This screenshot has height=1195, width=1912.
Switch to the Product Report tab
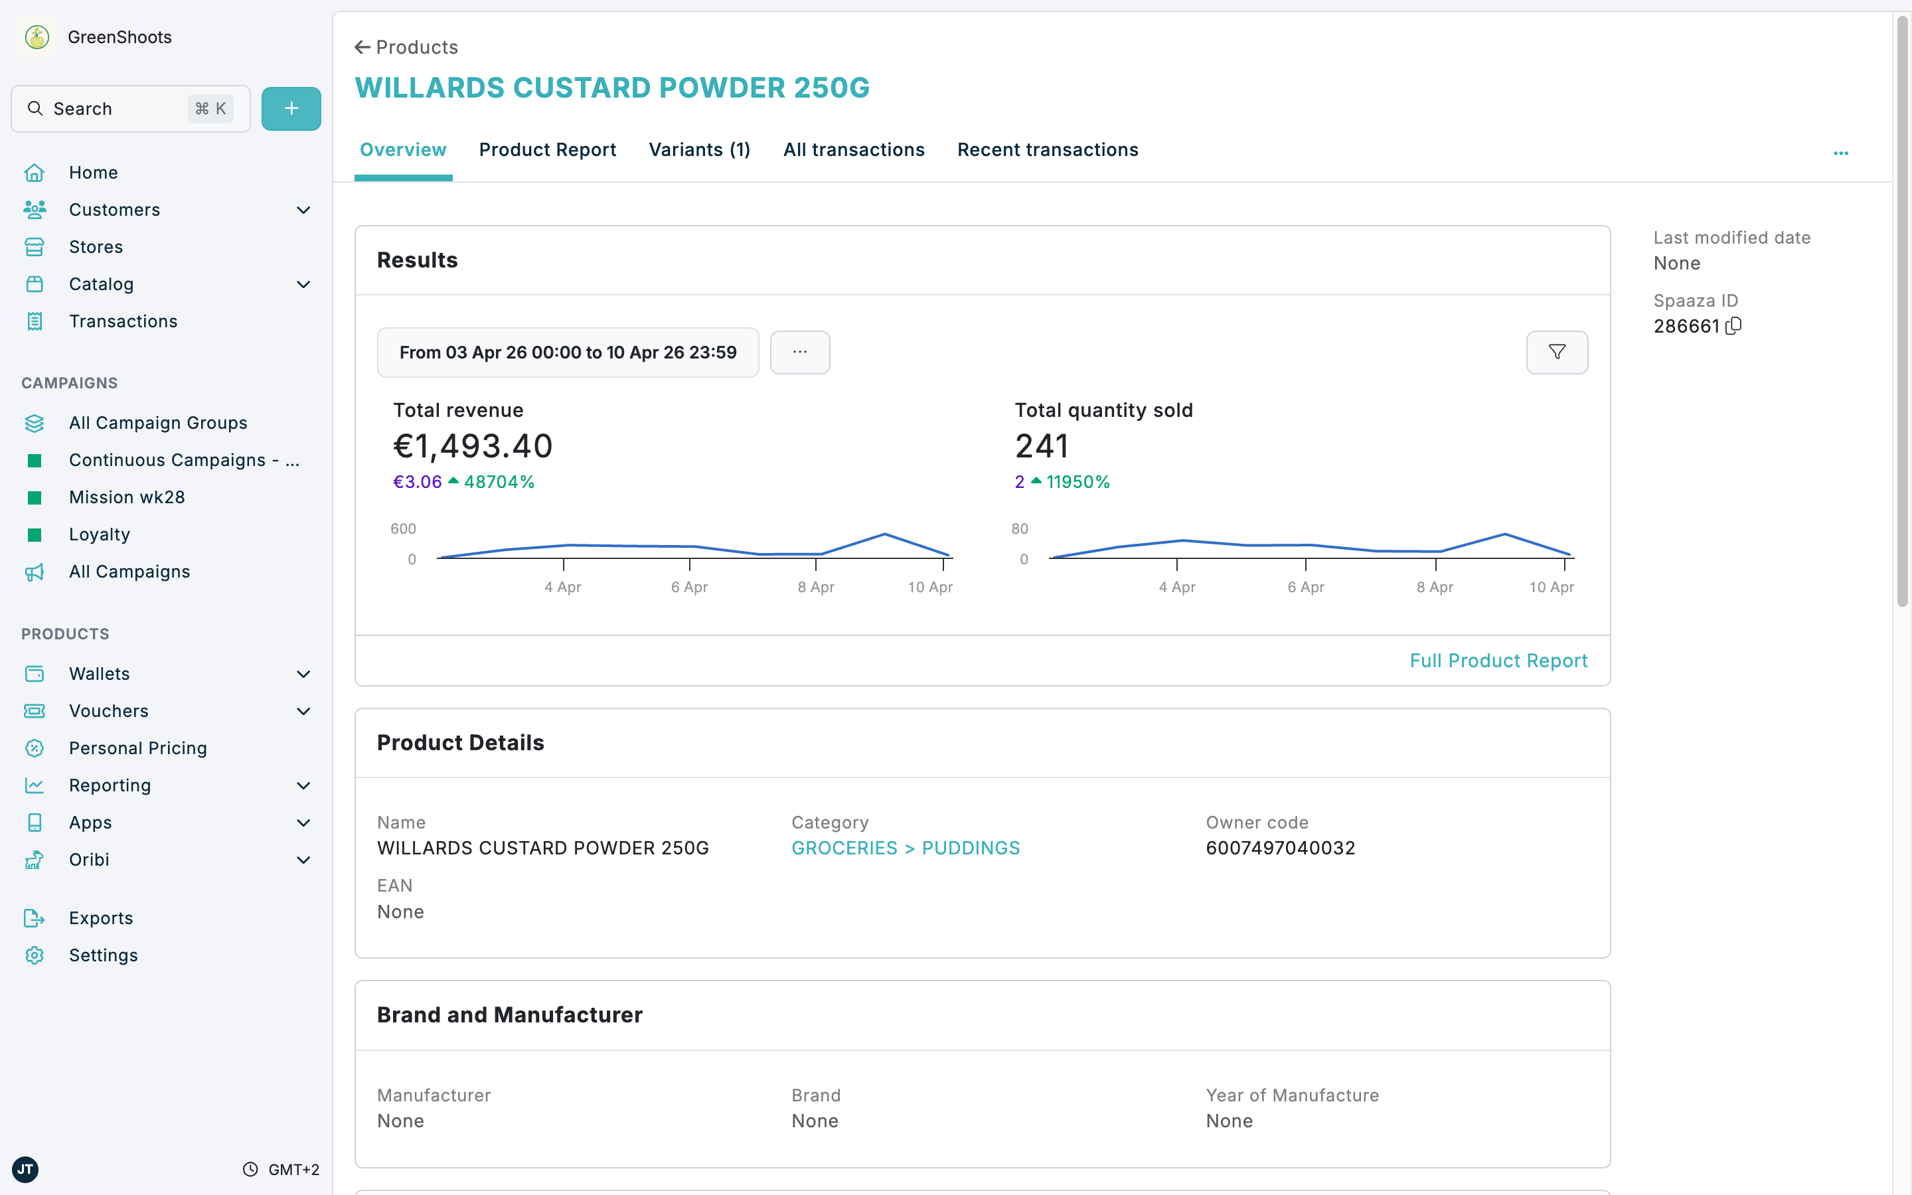548,149
